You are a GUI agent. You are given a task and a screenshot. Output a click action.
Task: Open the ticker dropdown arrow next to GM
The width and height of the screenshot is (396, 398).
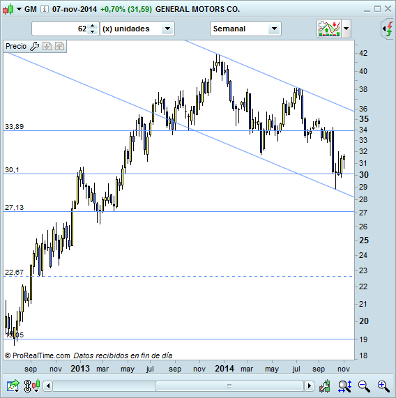pos(19,9)
